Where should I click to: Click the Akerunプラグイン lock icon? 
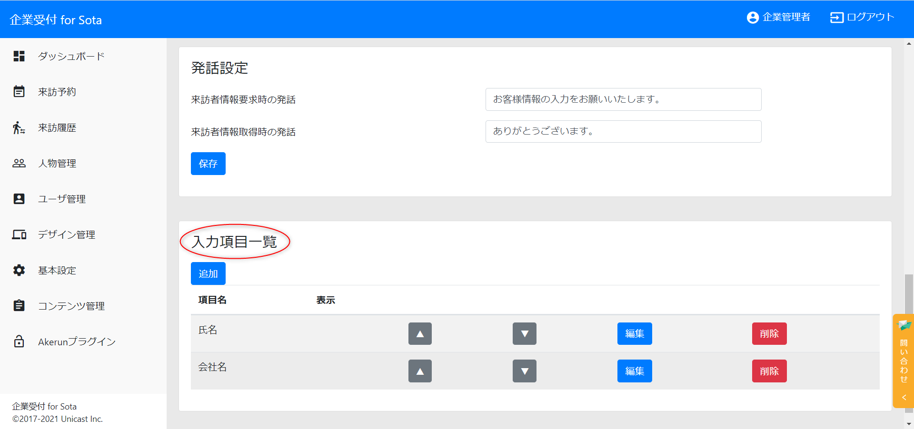click(19, 341)
